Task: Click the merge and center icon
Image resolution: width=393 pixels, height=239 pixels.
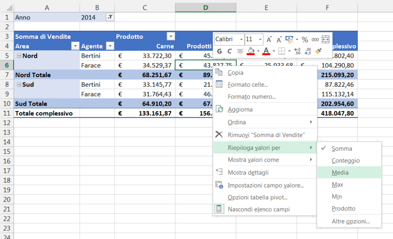Action: pos(326,40)
